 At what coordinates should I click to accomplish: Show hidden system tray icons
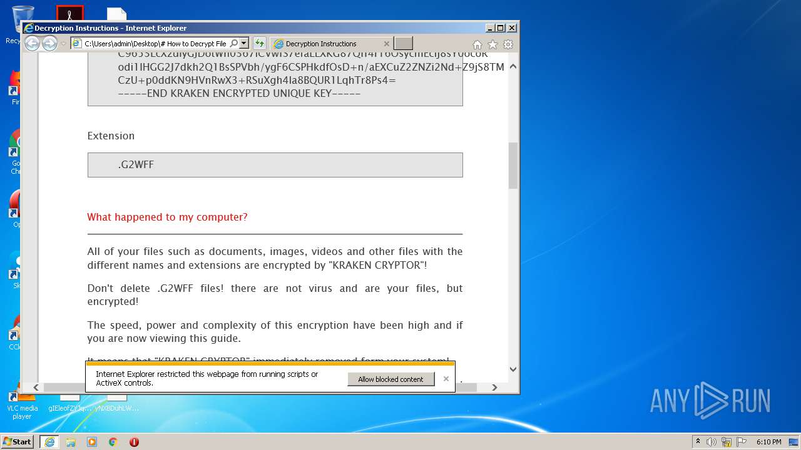[x=698, y=442]
